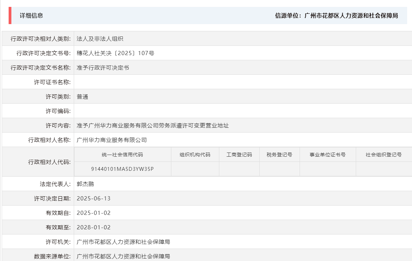Click credit code 91440101MA5D3YW35P

tap(123, 169)
